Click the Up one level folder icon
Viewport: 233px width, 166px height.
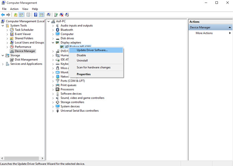coord(16,15)
